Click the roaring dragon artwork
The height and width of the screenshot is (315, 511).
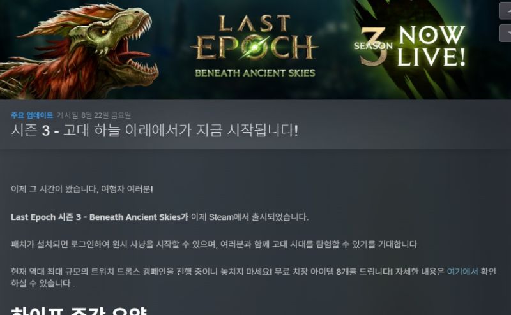pos(80,50)
